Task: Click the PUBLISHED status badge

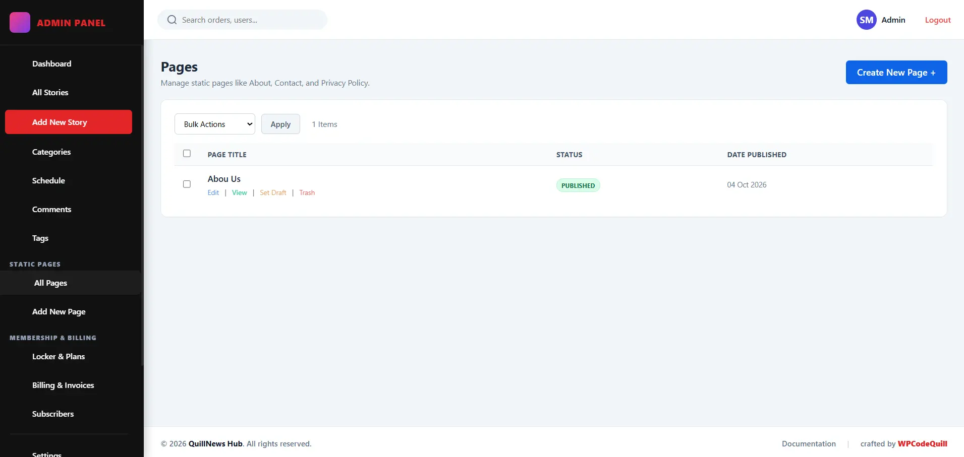Action: coord(578,185)
